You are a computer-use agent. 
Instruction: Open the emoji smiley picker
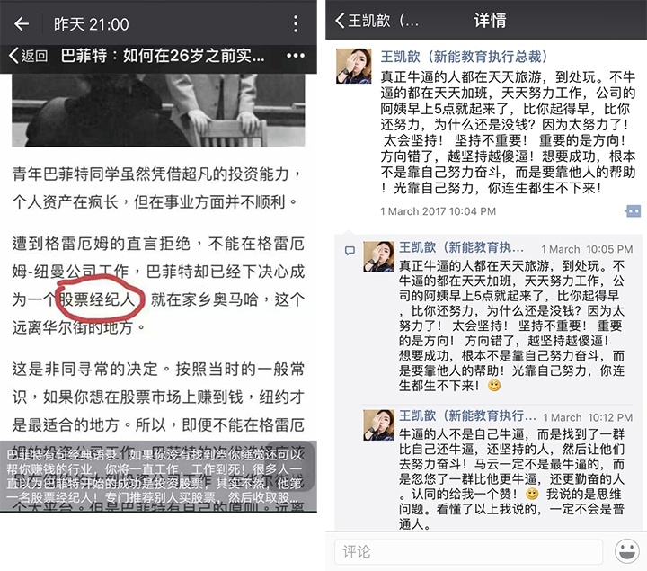(x=627, y=551)
